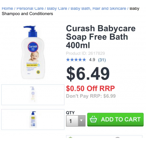This screenshot has width=146, height=146.
Task: Click the basket icon on the cart button
Action: click(x=93, y=120)
